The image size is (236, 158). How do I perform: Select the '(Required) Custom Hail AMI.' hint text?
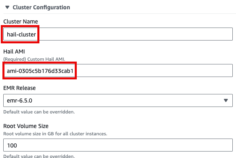(x=34, y=59)
